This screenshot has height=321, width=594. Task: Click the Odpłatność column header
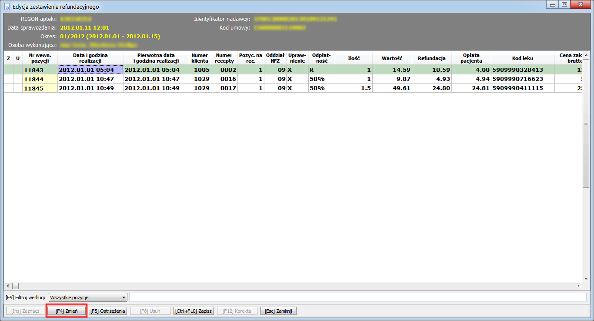[x=322, y=58]
